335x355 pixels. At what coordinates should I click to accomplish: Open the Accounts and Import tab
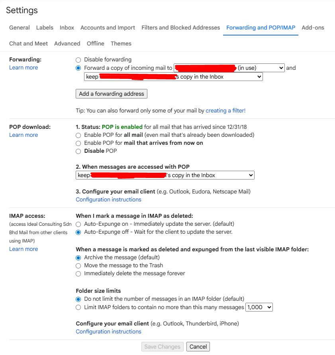pos(108,28)
